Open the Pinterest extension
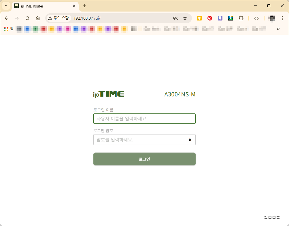This screenshot has width=289, height=226. click(209, 18)
